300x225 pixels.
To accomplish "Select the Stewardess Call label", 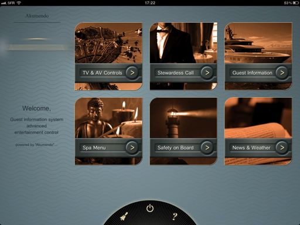I will [x=175, y=73].
